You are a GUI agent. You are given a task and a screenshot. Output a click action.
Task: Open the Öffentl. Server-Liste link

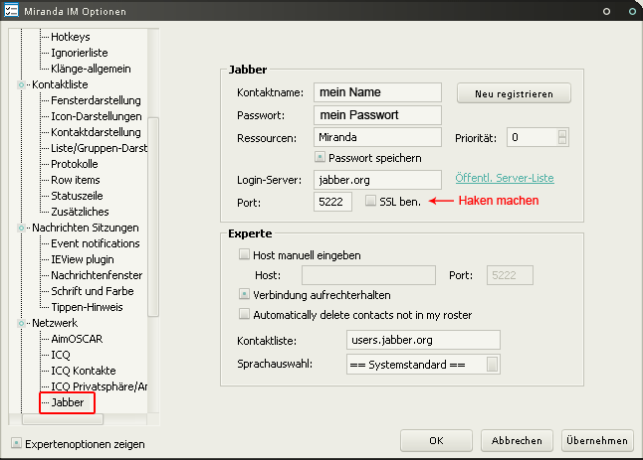click(504, 179)
